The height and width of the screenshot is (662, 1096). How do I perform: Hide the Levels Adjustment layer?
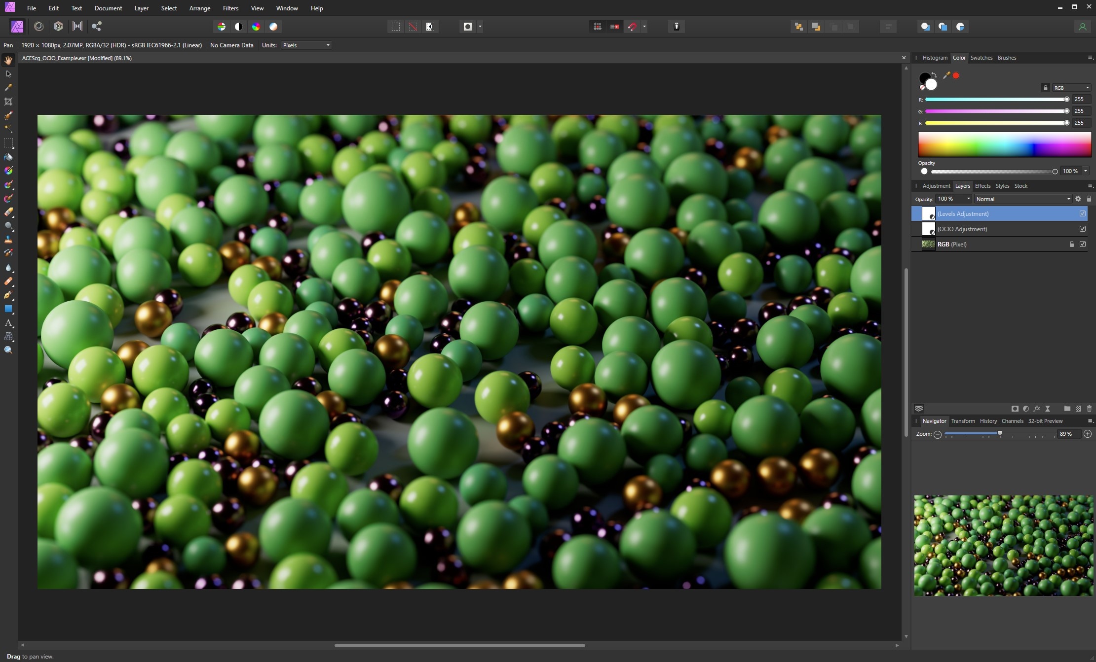pos(1082,213)
